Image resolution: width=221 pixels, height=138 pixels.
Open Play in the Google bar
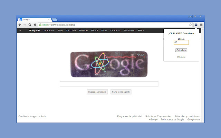pyautogui.click(x=60, y=31)
